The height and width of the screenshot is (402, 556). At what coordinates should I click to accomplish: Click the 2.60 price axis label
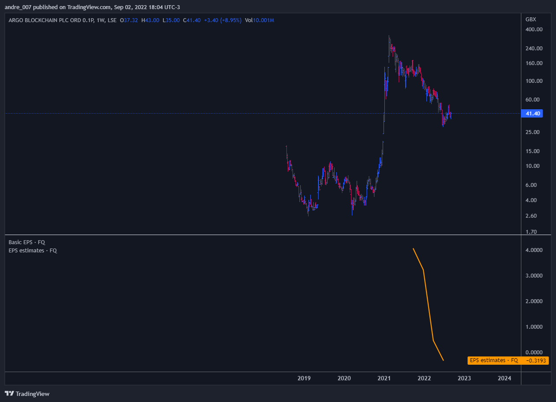coord(531,216)
